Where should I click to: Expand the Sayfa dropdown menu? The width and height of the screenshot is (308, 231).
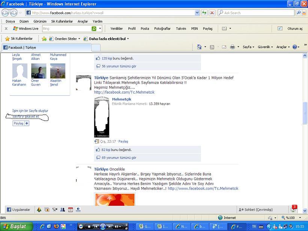(249, 47)
